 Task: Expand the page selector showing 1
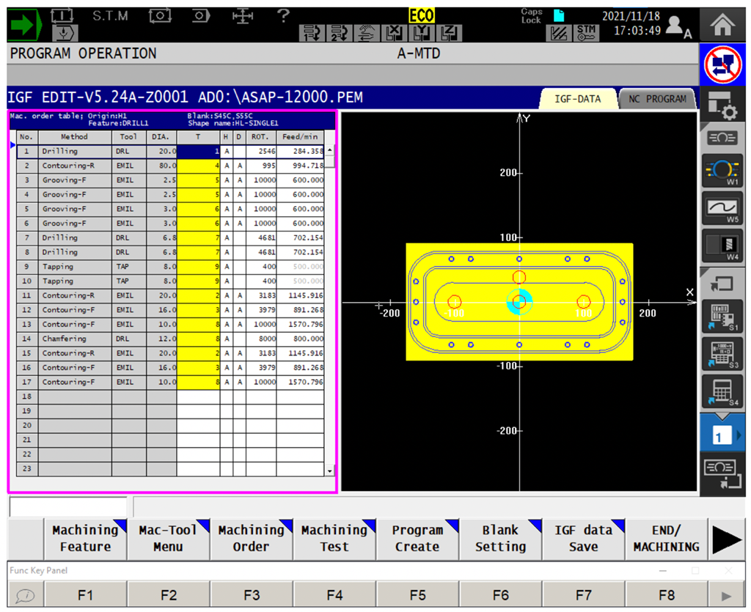(722, 434)
